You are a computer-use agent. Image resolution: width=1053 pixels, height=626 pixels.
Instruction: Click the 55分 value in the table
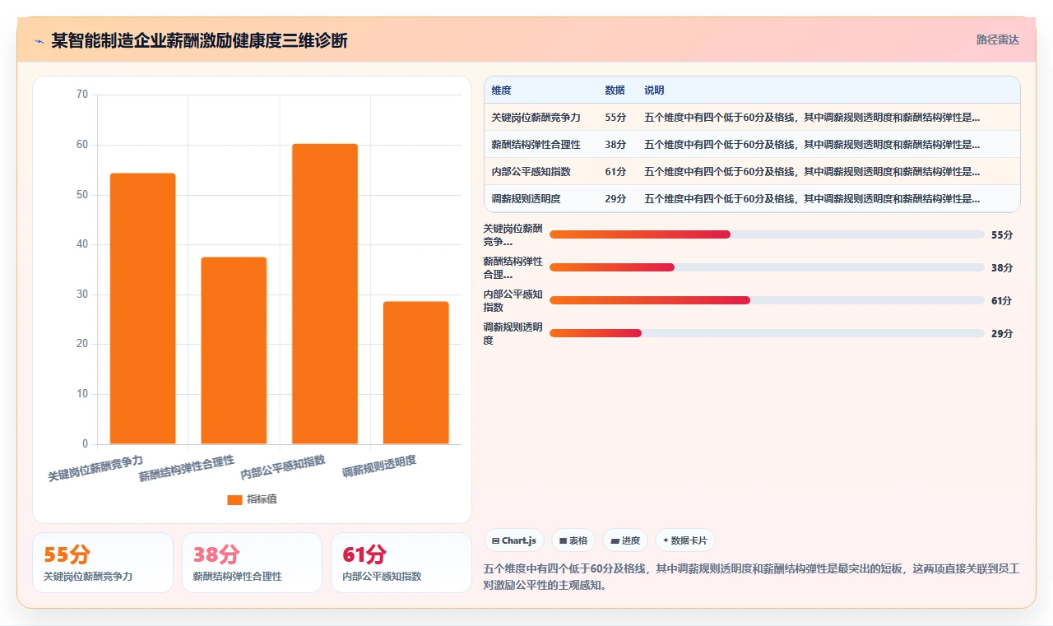[x=615, y=117]
